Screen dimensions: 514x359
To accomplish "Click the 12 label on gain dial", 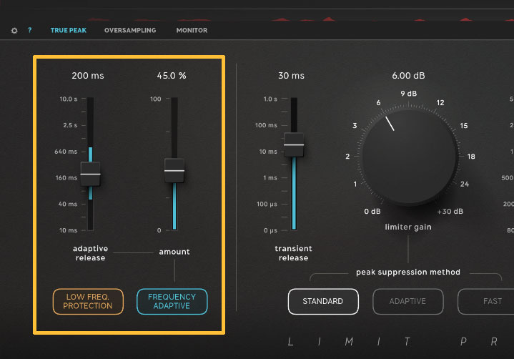I will [440, 102].
